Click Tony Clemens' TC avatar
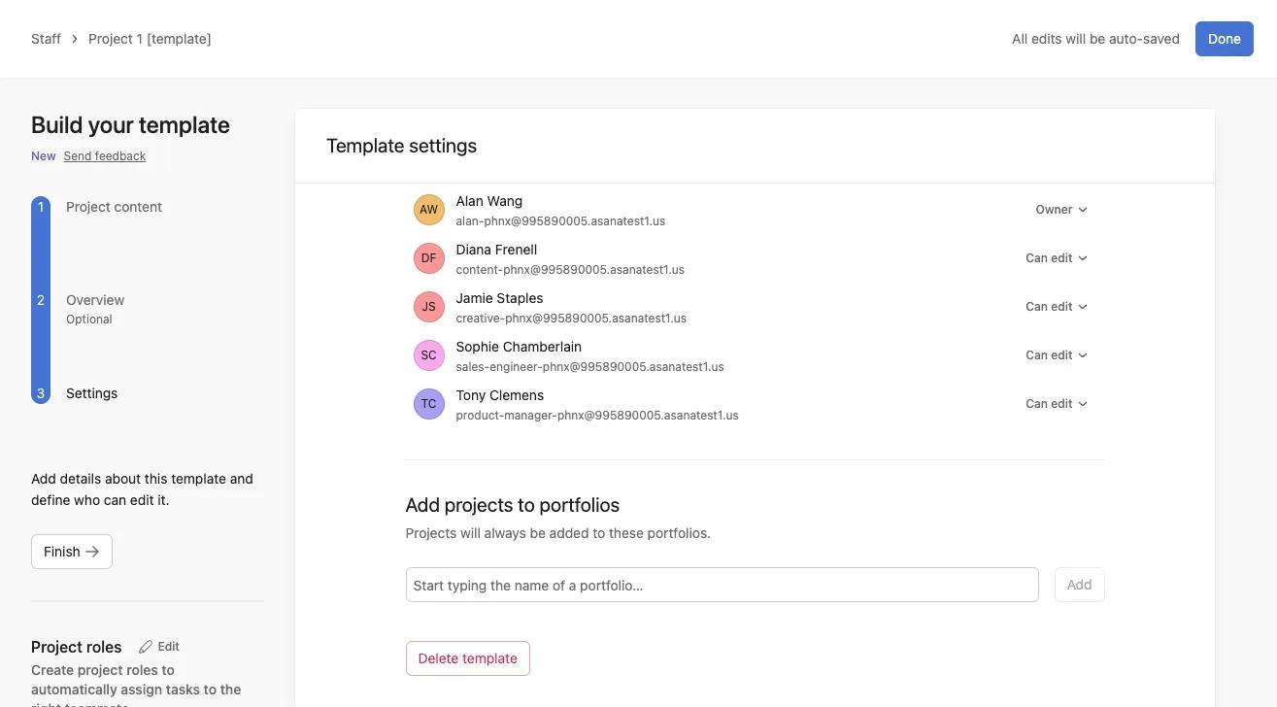Viewport: 1277px width, 707px height. 428,404
